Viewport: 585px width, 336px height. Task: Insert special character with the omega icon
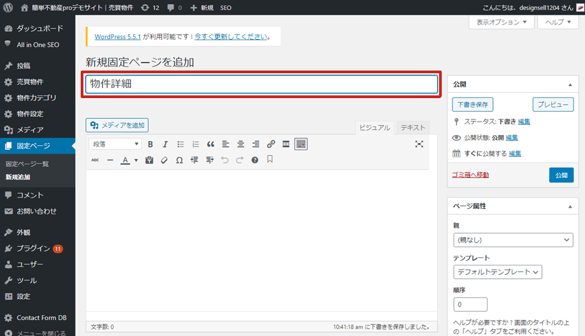point(179,160)
